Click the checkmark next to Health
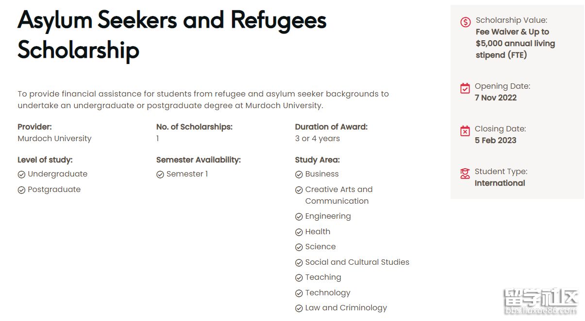The height and width of the screenshot is (321, 585). (x=299, y=232)
